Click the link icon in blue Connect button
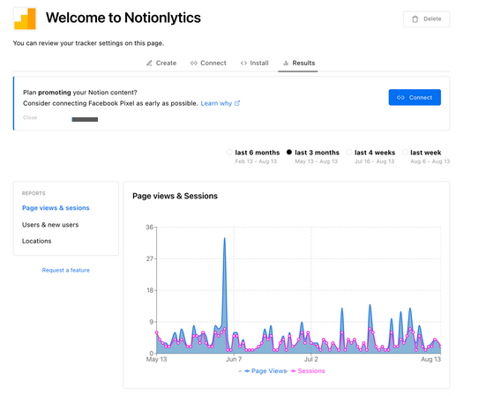 click(400, 98)
